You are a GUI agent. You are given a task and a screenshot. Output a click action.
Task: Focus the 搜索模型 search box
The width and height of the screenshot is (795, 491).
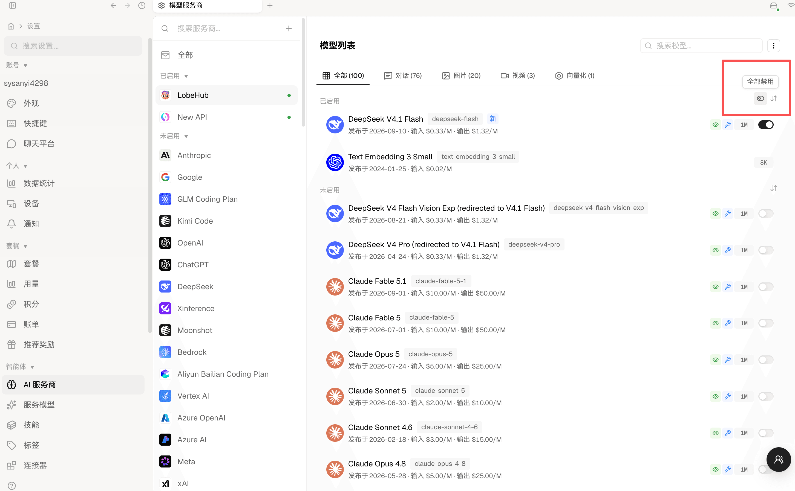(701, 45)
